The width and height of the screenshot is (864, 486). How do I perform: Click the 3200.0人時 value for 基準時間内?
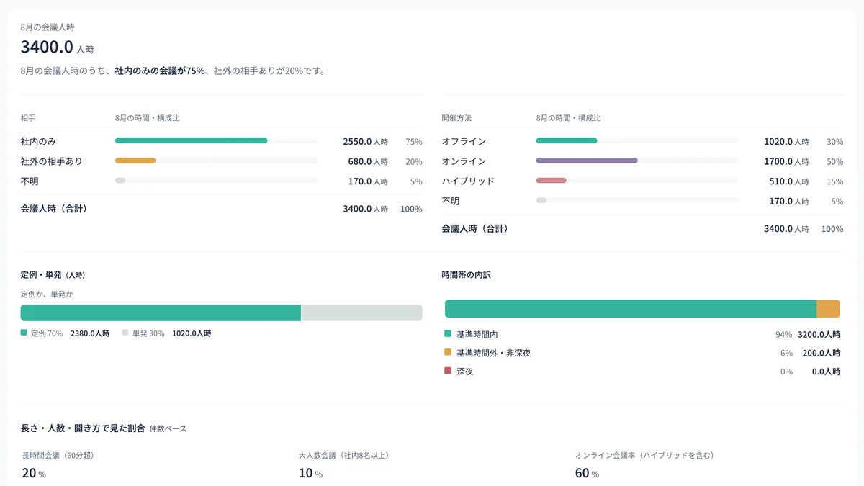pos(819,335)
